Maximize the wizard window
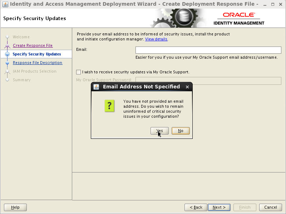Screen dimensions: 286x214 (x=273, y=4)
